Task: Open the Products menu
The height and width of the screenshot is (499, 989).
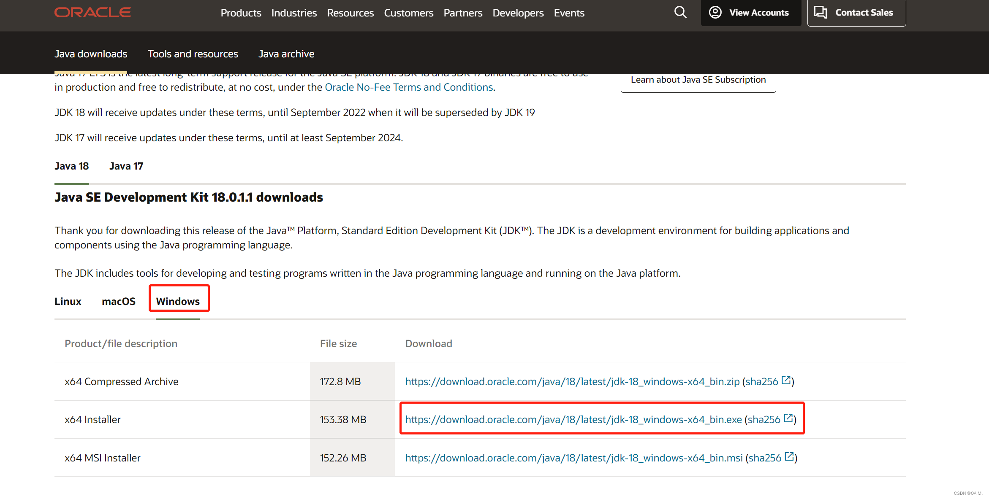Action: [241, 13]
